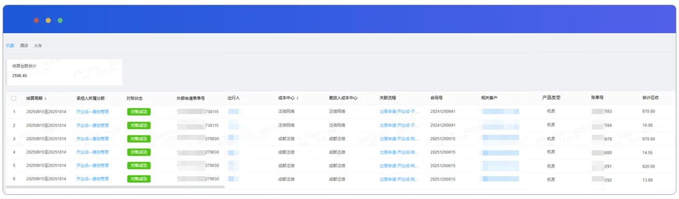This screenshot has height=199, width=679.
Task: Click the 账单号 column header
Action: point(597,98)
